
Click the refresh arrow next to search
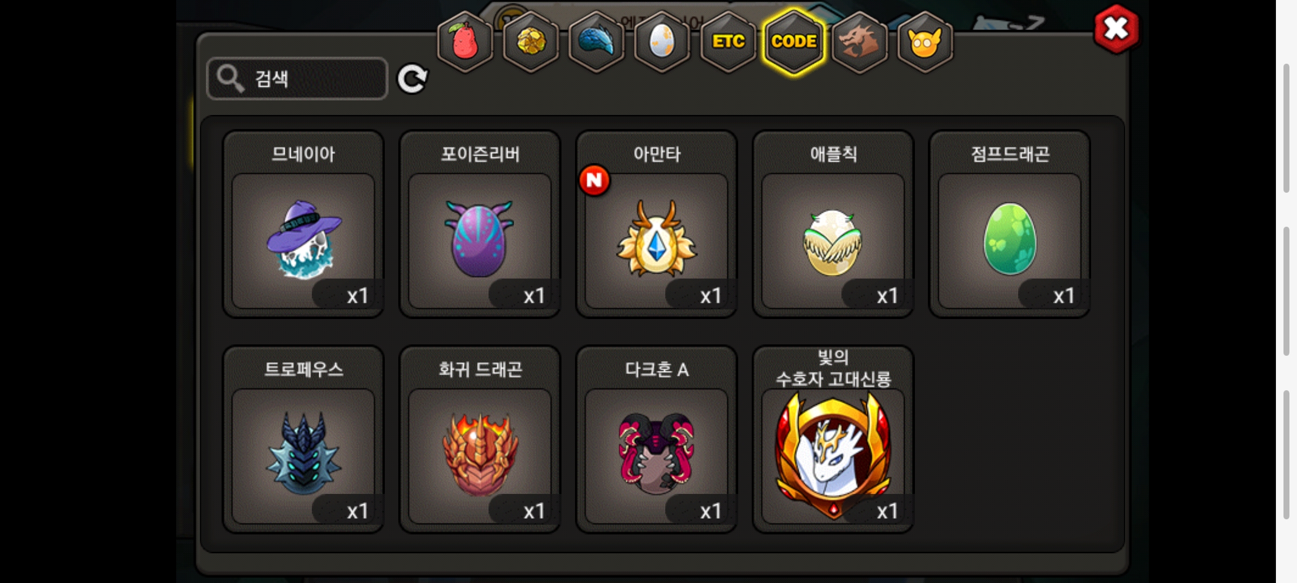coord(412,79)
